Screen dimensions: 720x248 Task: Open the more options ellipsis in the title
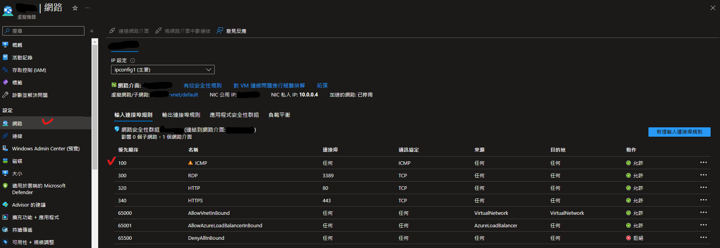88,8
